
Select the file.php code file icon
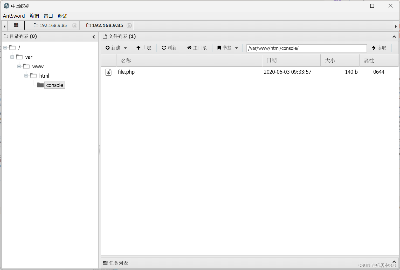pyautogui.click(x=108, y=72)
